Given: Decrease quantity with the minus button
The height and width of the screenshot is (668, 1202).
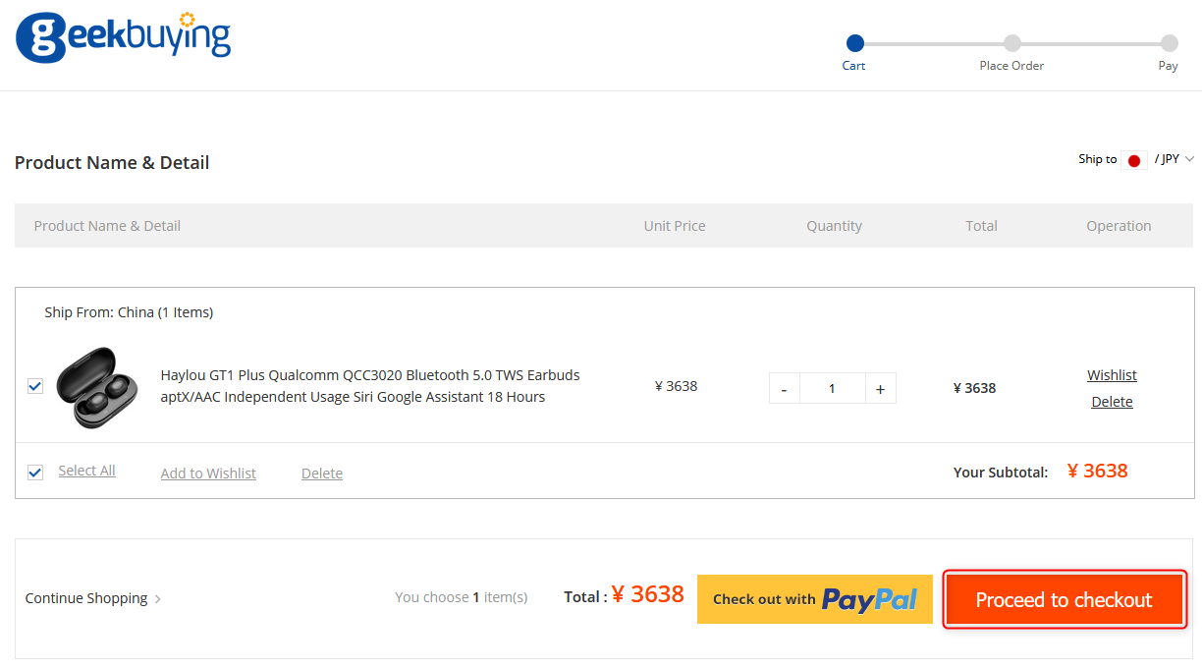Looking at the screenshot, I should pyautogui.click(x=784, y=389).
